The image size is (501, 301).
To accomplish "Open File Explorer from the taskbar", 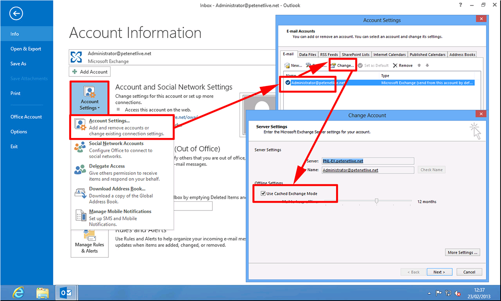I will pos(42,293).
